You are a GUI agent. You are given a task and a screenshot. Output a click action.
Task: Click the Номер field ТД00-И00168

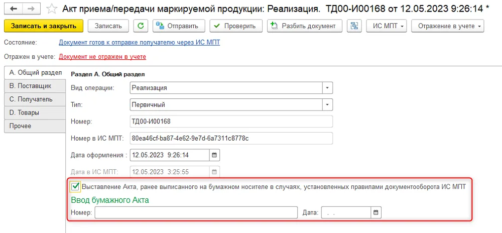(231, 122)
